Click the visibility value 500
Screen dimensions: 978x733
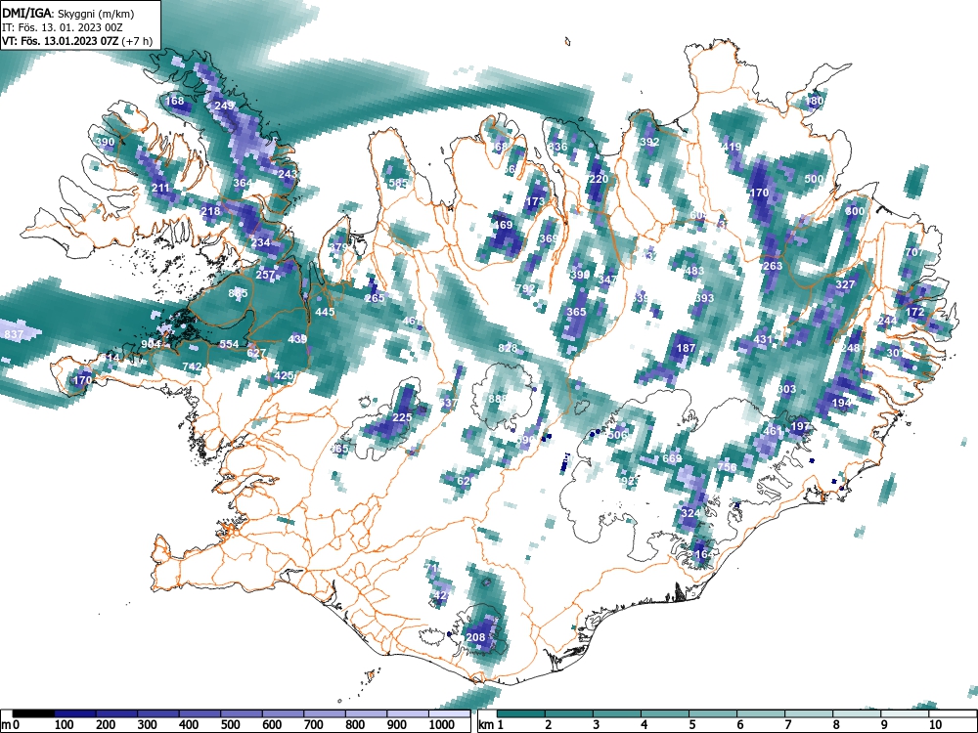click(x=814, y=179)
